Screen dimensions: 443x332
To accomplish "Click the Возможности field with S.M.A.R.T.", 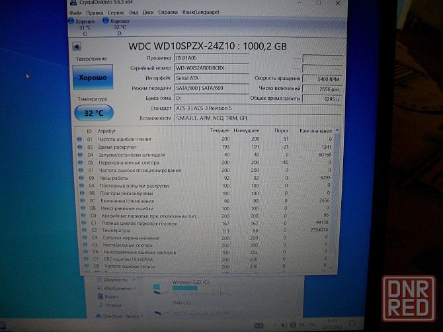I will point(258,118).
